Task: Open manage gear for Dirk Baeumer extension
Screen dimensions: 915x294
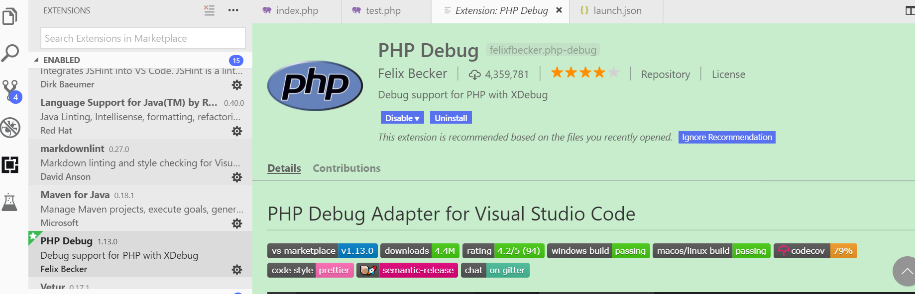Action: pos(237,85)
